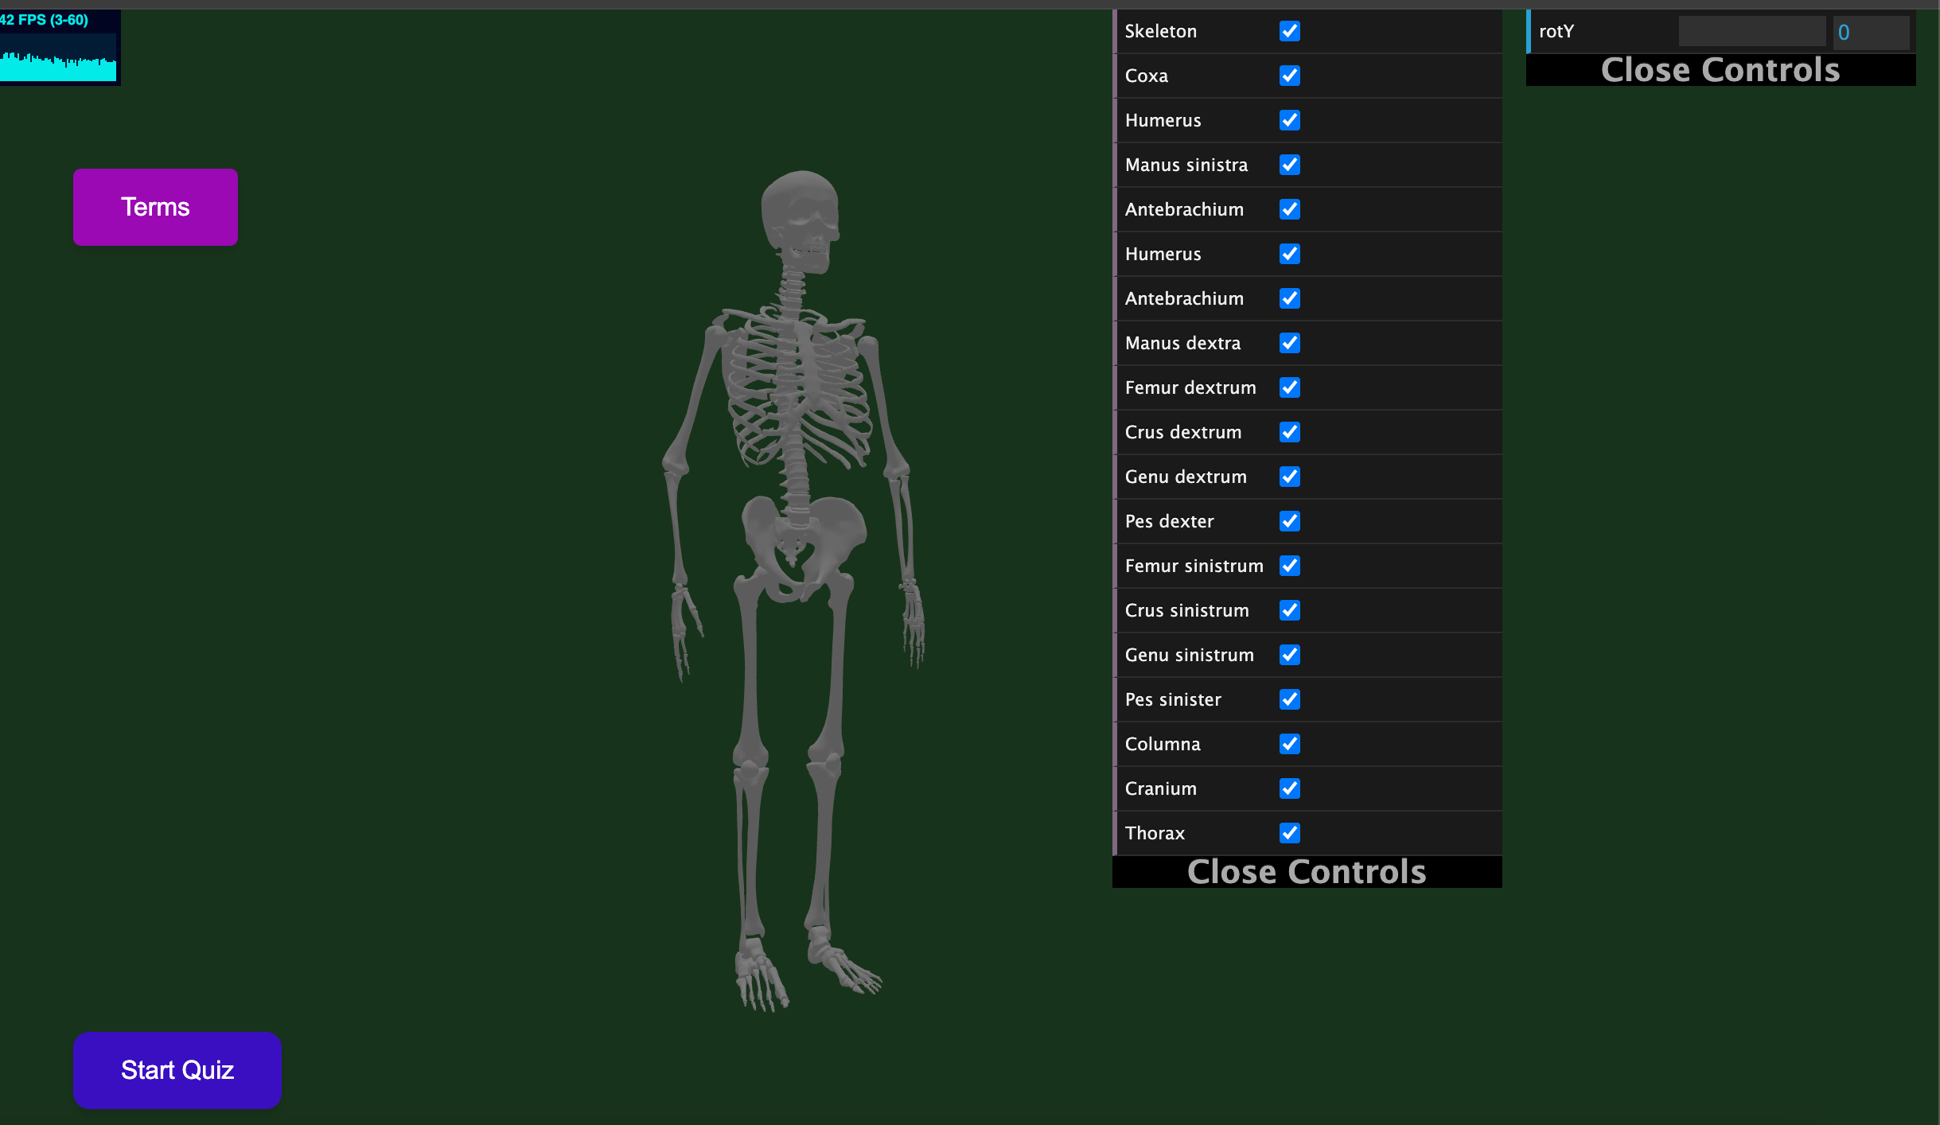Click the 'Manus sinistra' label
1940x1125 pixels.
(x=1186, y=165)
